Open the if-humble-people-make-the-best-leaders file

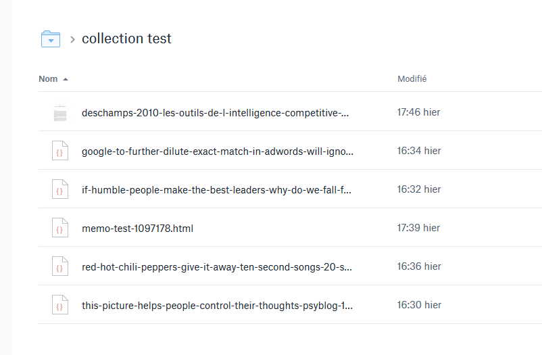[x=216, y=189]
